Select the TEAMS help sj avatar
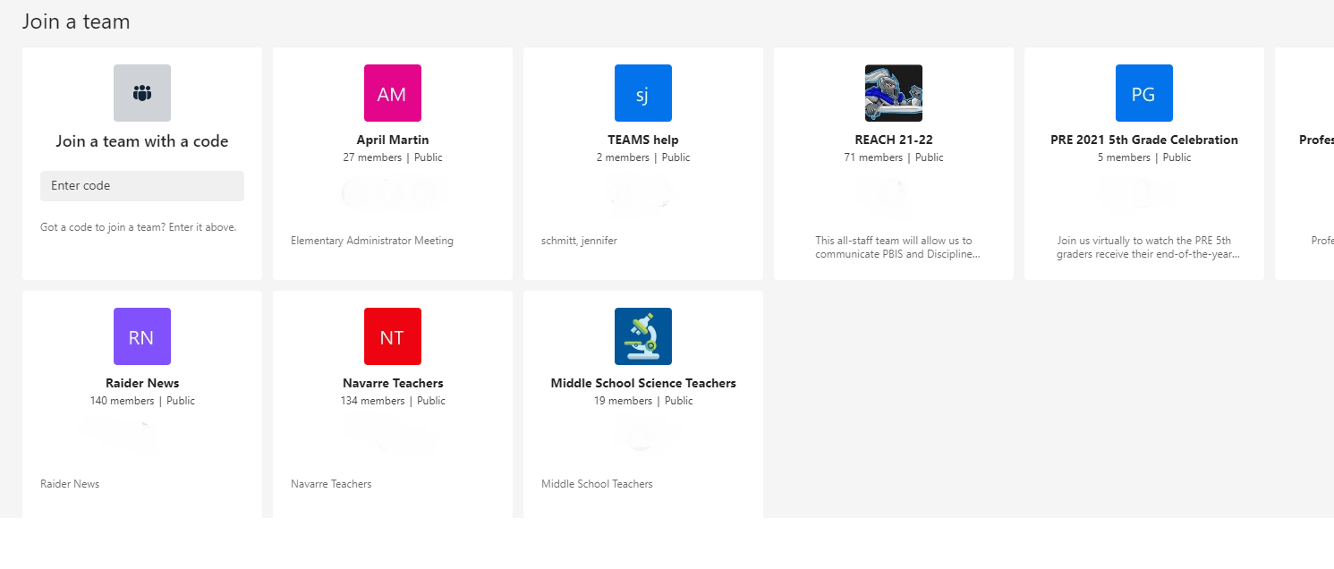 [643, 93]
